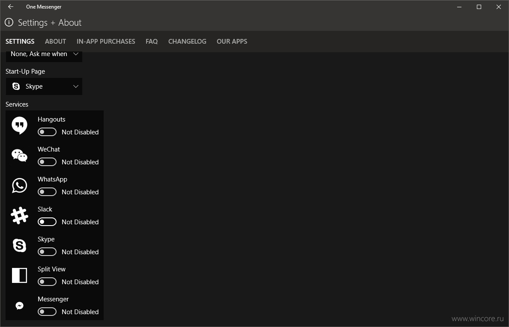509x327 pixels.
Task: Toggle the Hangouts disable switch
Action: (x=47, y=132)
